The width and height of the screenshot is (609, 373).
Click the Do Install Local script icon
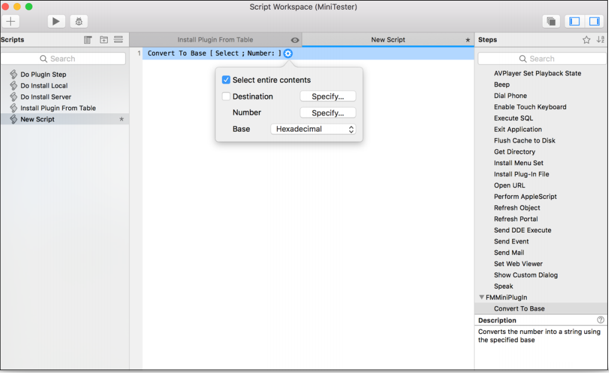14,86
